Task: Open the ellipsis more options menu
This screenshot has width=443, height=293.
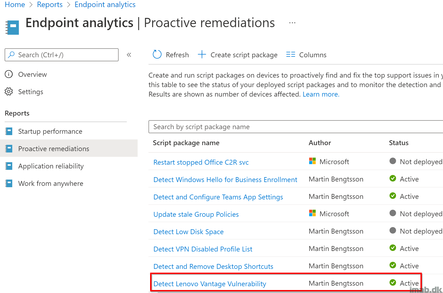Action: tap(292, 23)
